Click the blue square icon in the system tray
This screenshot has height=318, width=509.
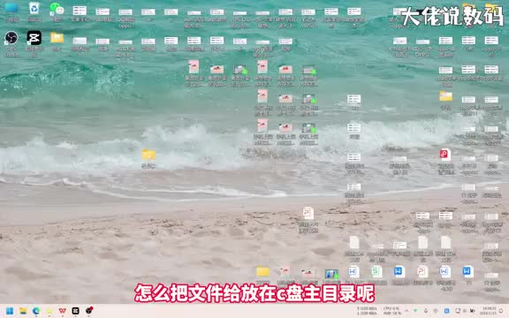tap(447, 311)
